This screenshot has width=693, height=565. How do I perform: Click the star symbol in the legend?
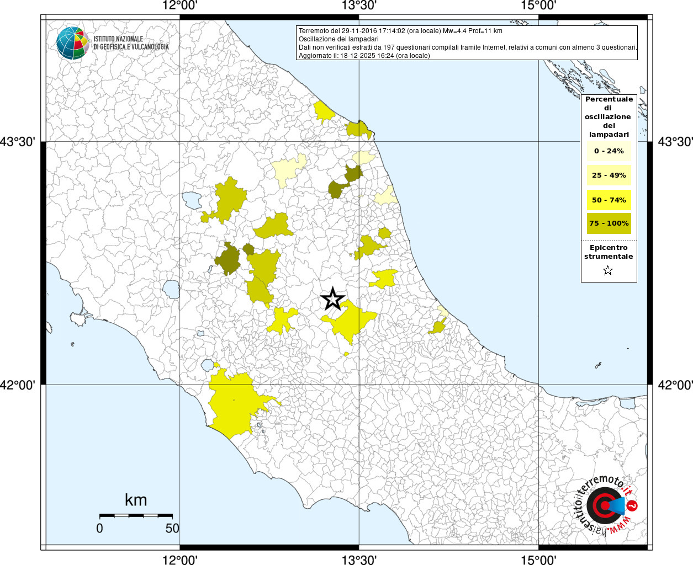pyautogui.click(x=608, y=270)
